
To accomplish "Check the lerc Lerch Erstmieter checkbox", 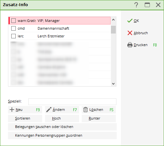I will click(14, 36).
